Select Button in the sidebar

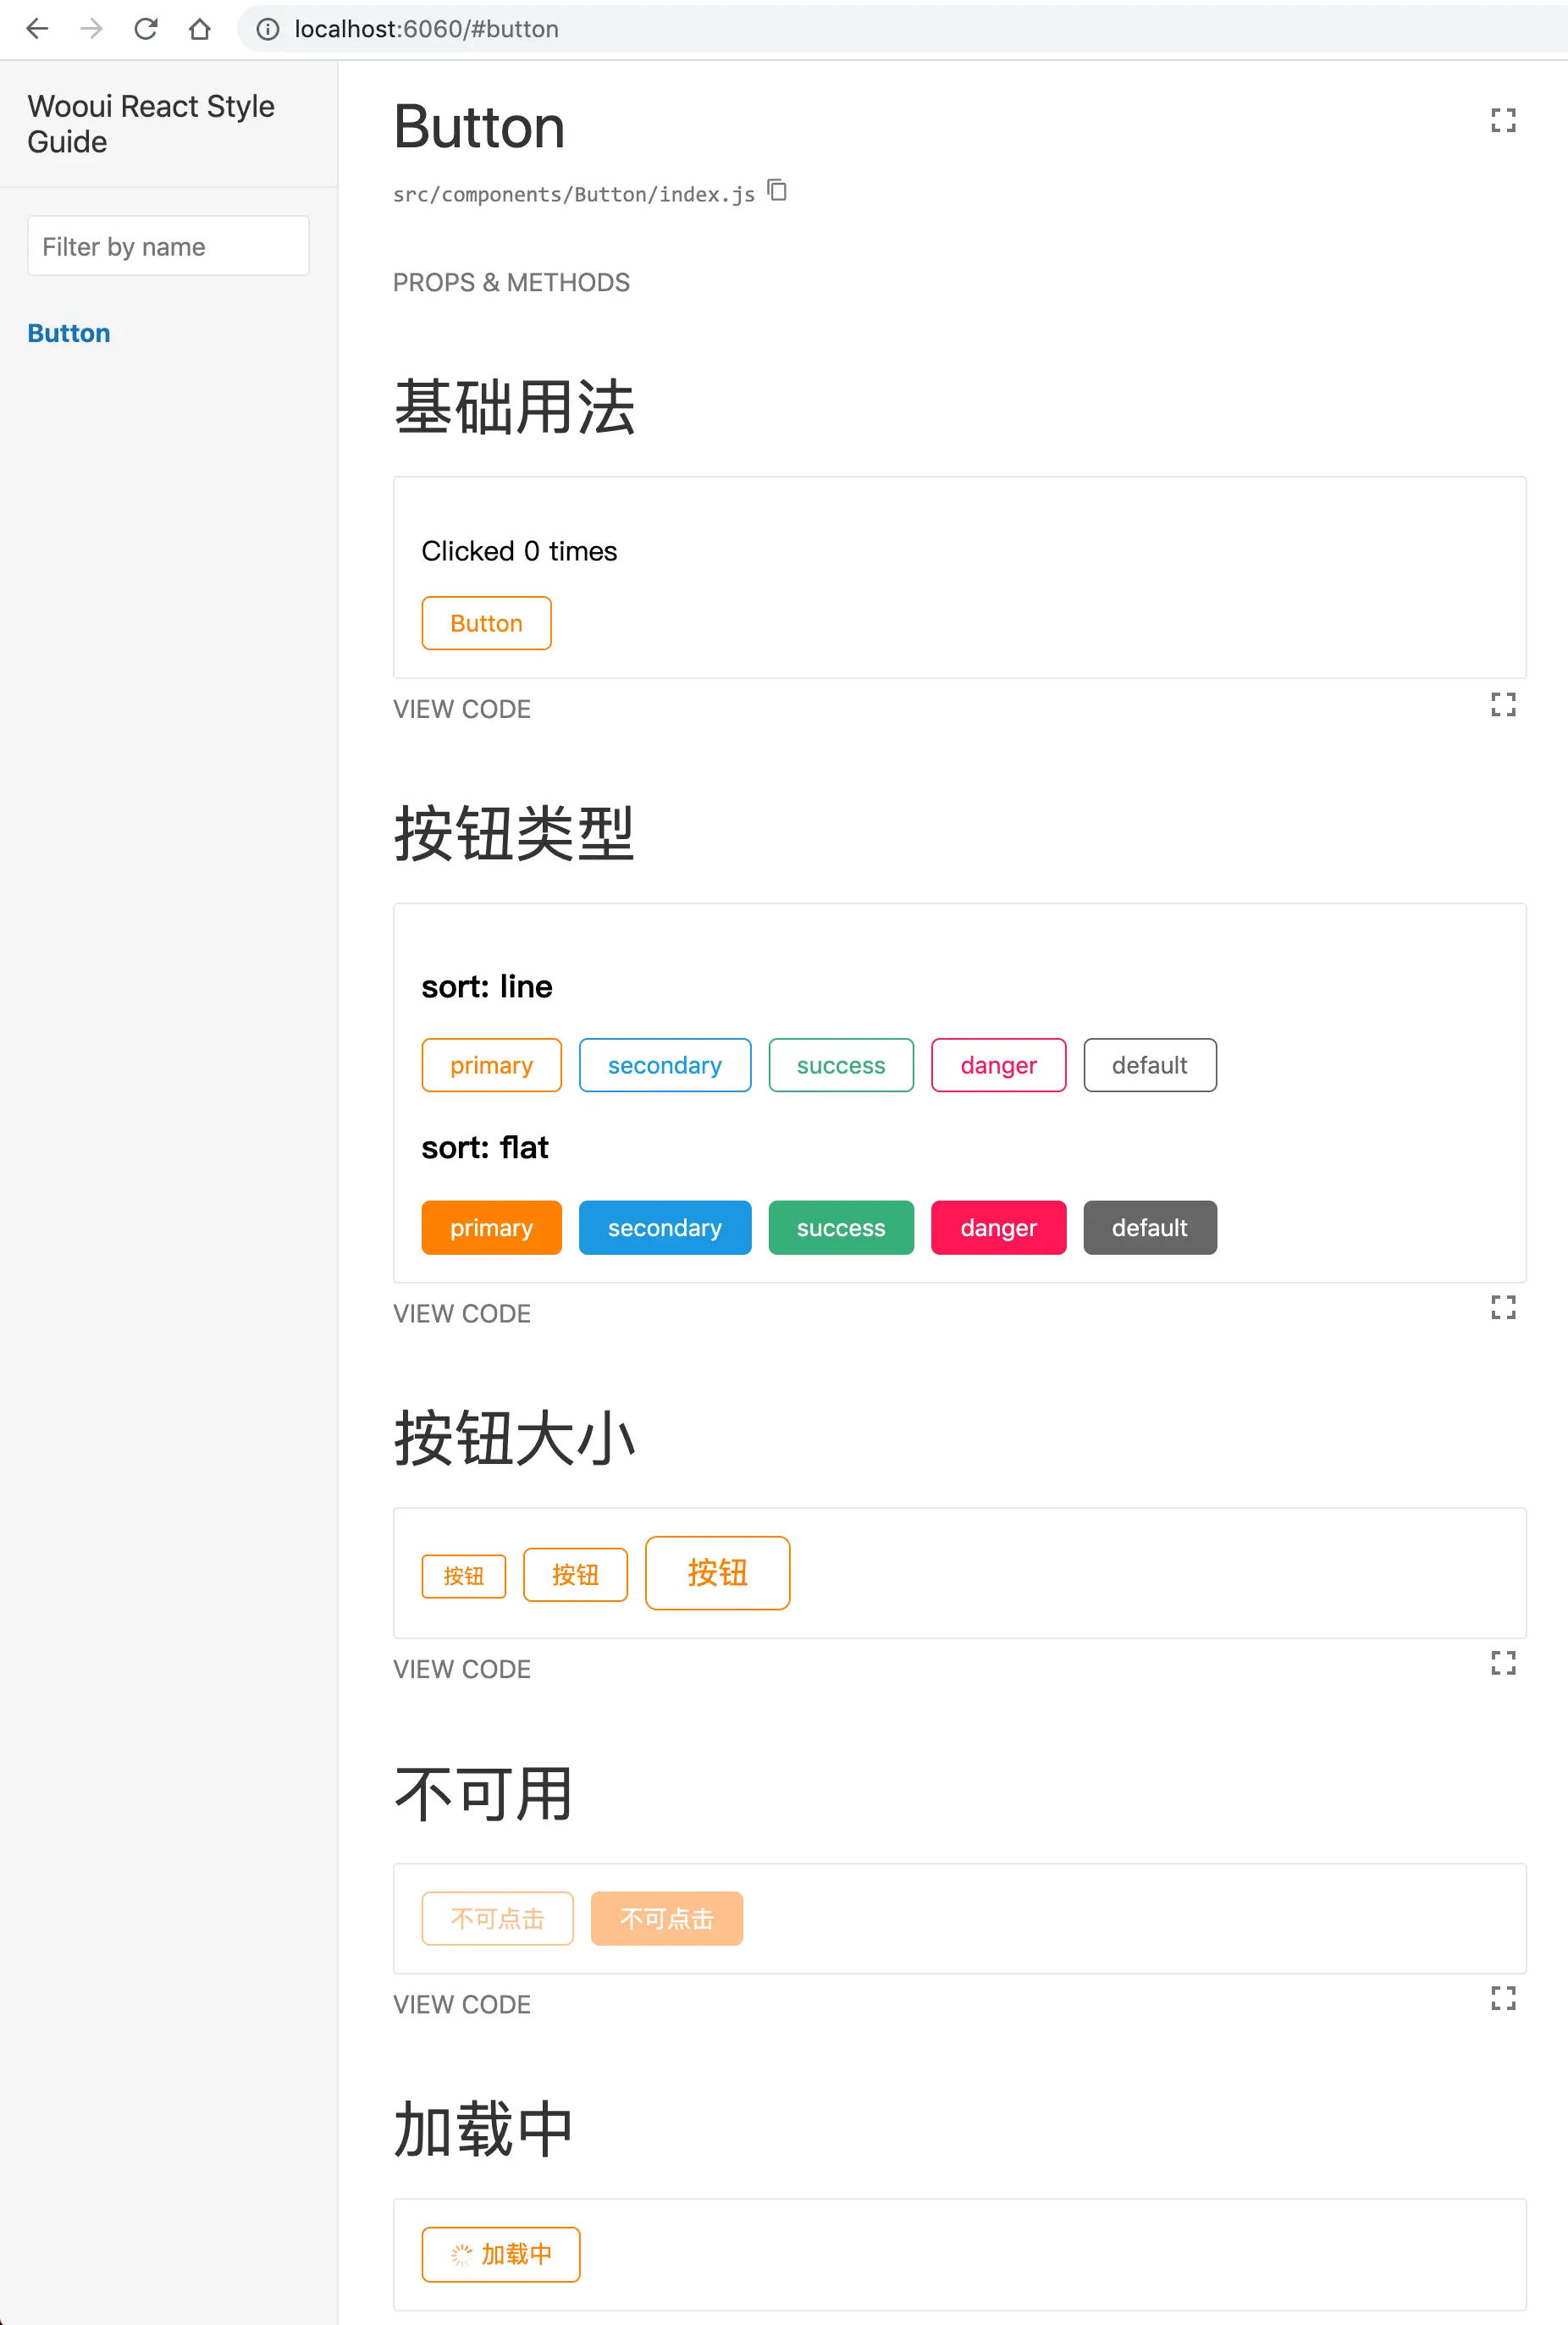point(69,333)
